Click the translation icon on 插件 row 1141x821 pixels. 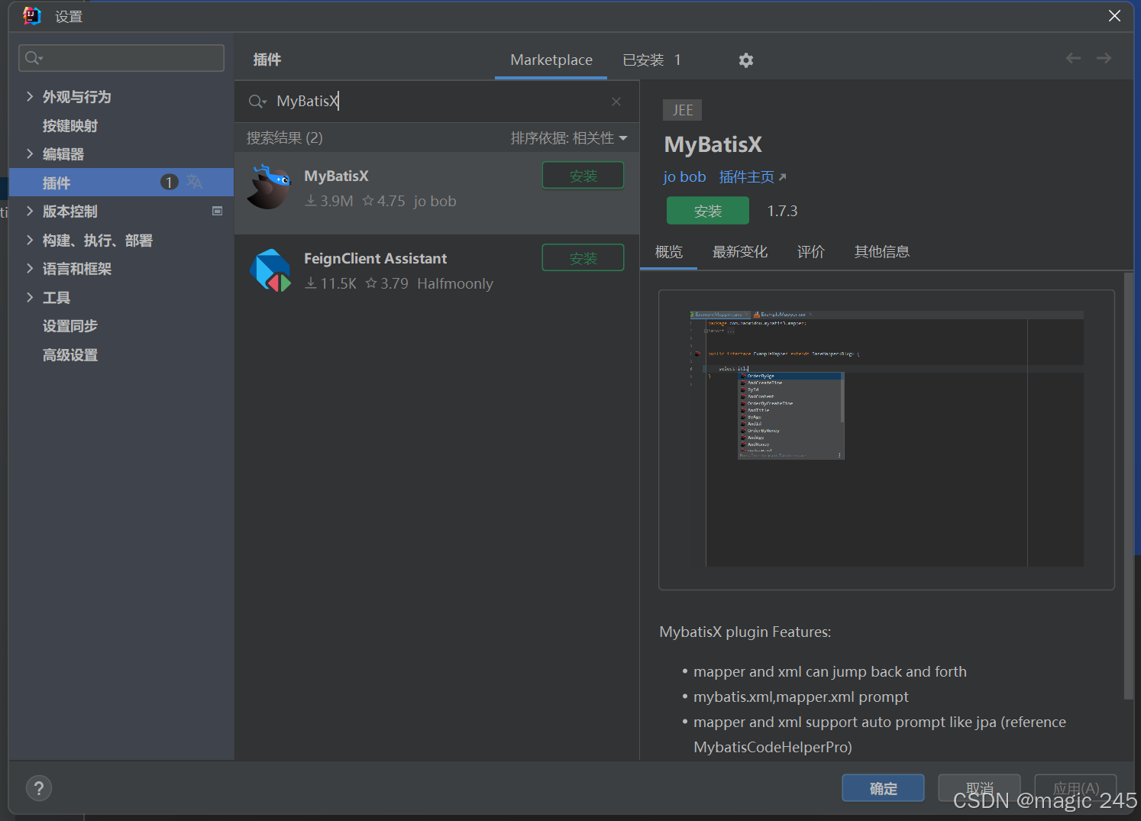(x=195, y=182)
